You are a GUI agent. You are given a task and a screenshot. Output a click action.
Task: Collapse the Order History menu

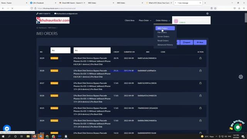(163, 20)
